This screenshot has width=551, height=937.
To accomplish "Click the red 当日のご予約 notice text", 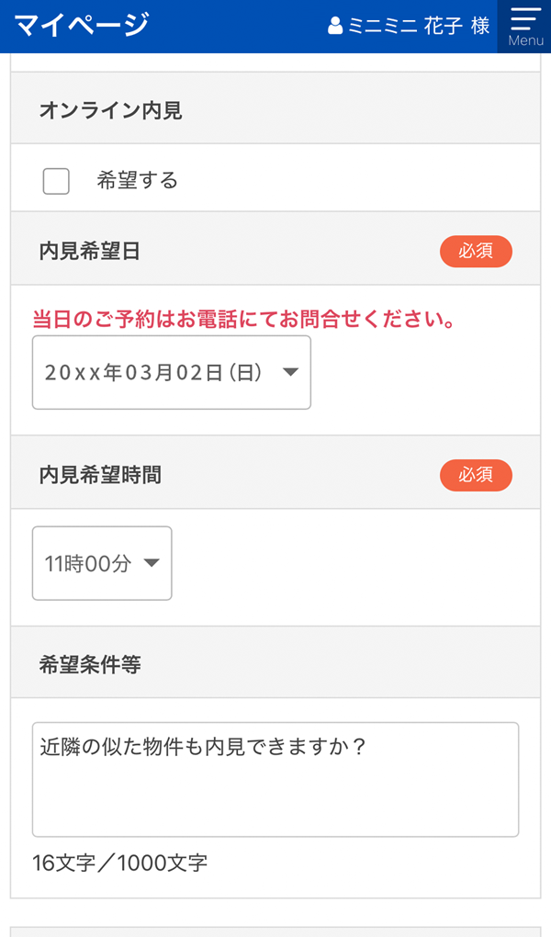I will [x=244, y=320].
